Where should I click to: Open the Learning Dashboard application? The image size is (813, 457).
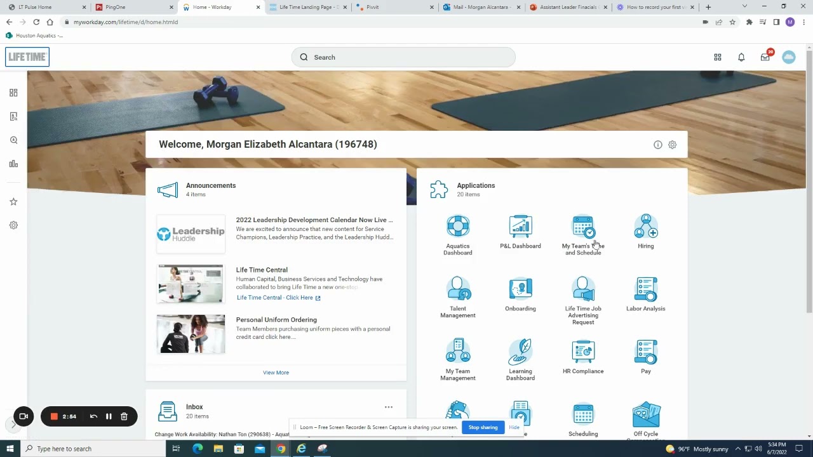[520, 360]
